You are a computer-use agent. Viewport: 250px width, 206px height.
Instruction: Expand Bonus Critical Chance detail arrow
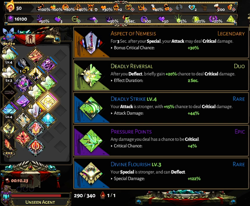tap(112, 48)
